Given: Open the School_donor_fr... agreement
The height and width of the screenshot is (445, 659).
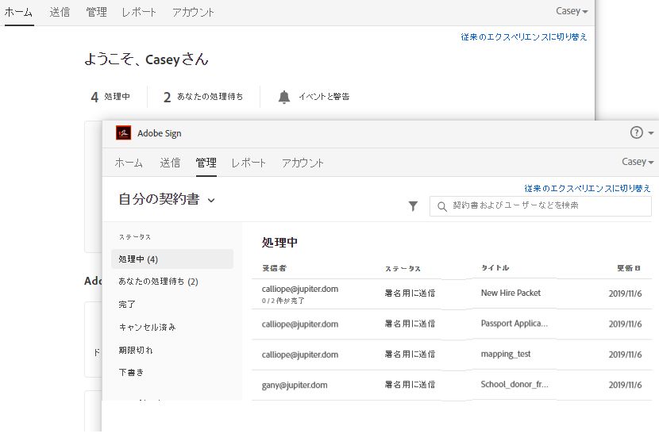Looking at the screenshot, I should [x=514, y=385].
